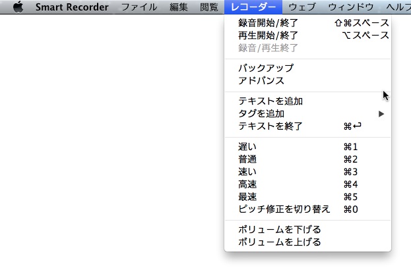
Task: Open the ウィンドウ menu
Action: click(x=351, y=7)
